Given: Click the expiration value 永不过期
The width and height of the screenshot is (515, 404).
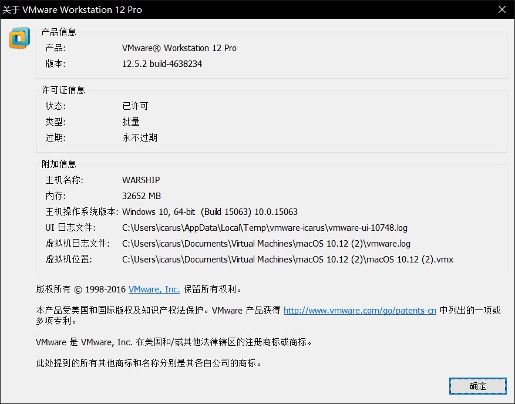Looking at the screenshot, I should 140,137.
